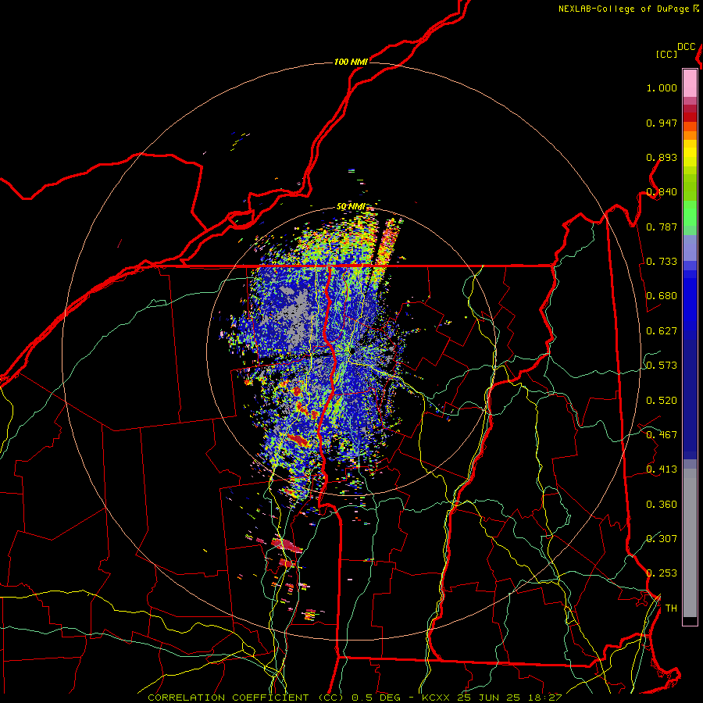Click the 0.253 scale value

(x=662, y=573)
